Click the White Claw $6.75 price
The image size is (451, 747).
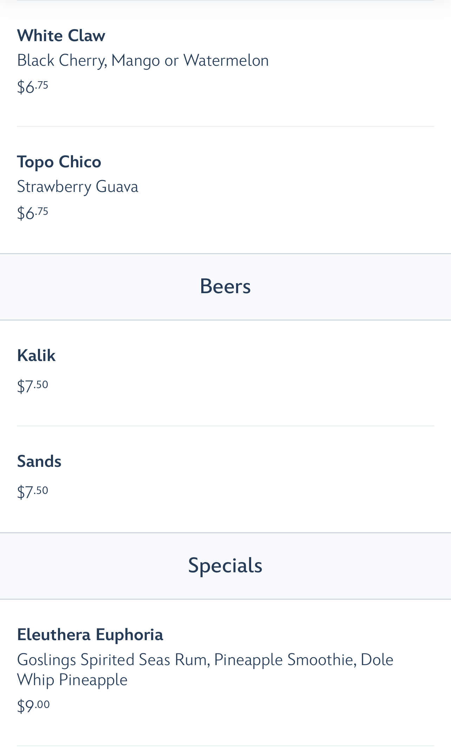[x=33, y=86]
